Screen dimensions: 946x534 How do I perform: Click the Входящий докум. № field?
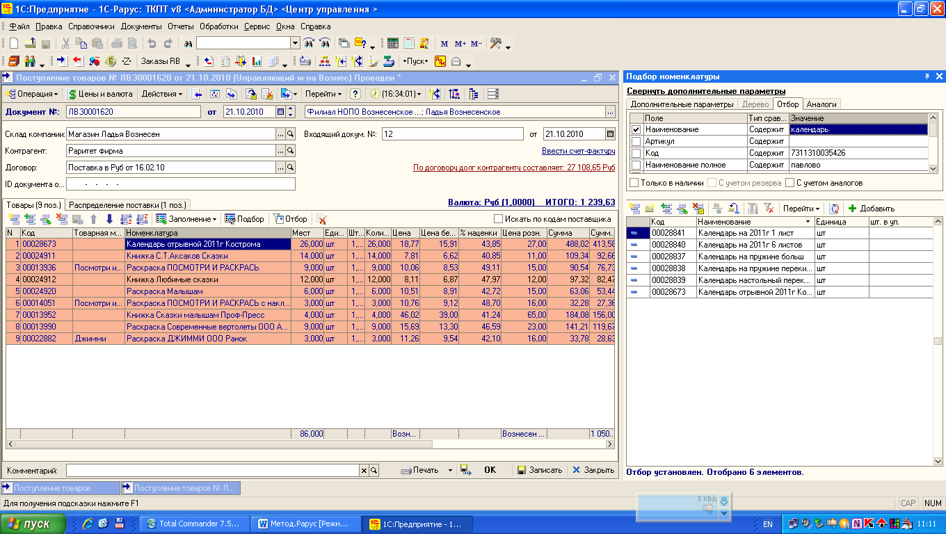[x=451, y=134]
